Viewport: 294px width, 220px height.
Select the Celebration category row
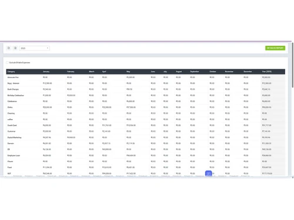click(x=146, y=101)
